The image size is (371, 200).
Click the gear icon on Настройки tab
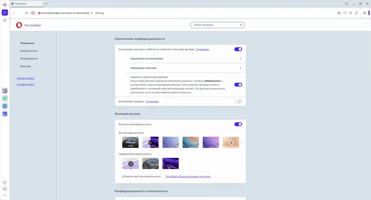(13, 4)
